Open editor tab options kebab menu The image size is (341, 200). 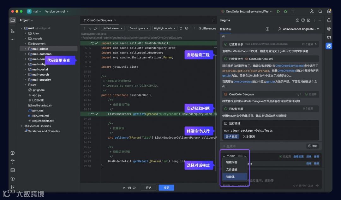(213, 20)
